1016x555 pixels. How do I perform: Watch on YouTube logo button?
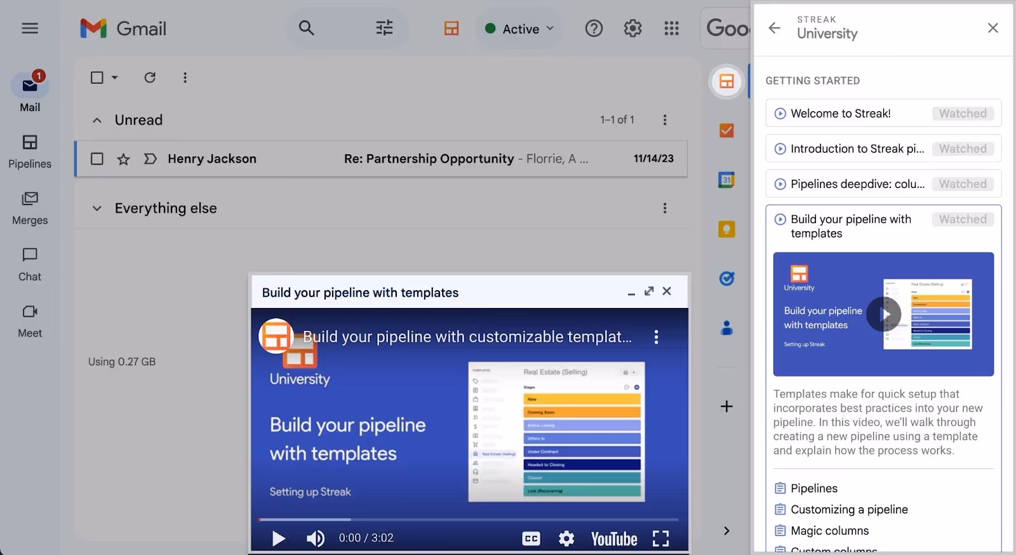point(614,539)
